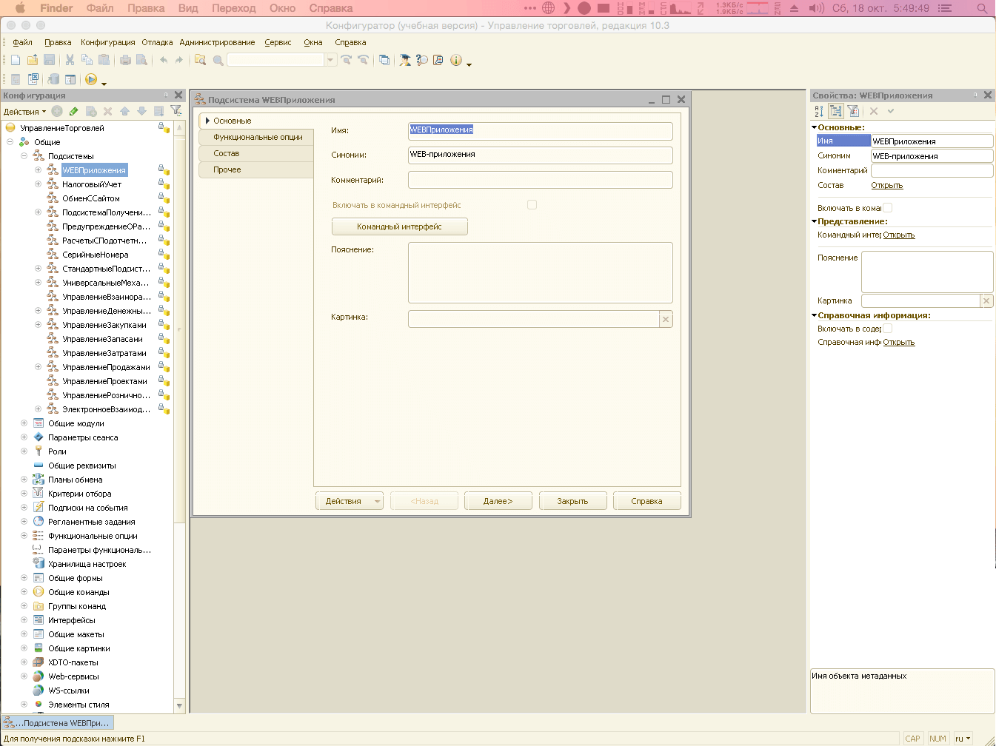Click the Cut scissors icon in the toolbar
The height and width of the screenshot is (746, 996).
70,60
